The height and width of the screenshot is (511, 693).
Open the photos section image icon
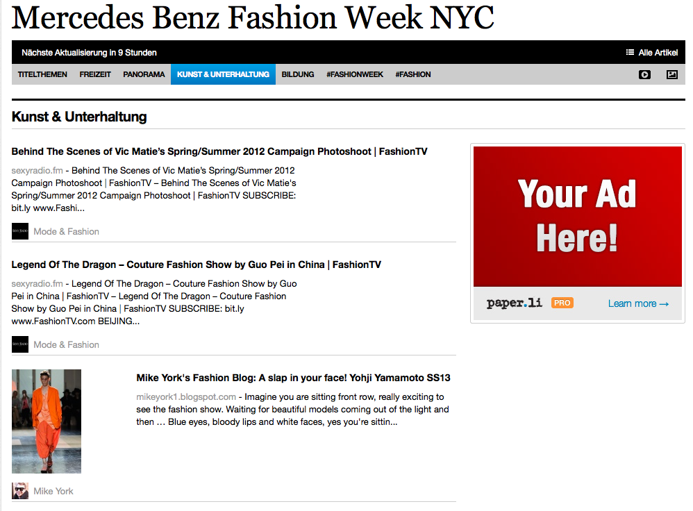[671, 74]
